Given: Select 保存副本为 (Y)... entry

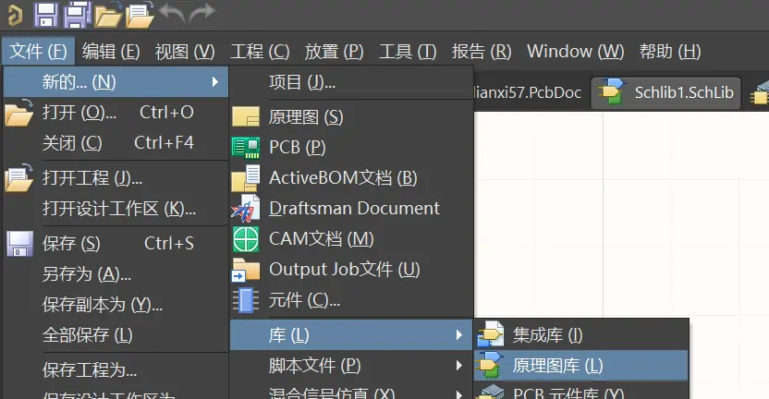Looking at the screenshot, I should click(x=116, y=305).
